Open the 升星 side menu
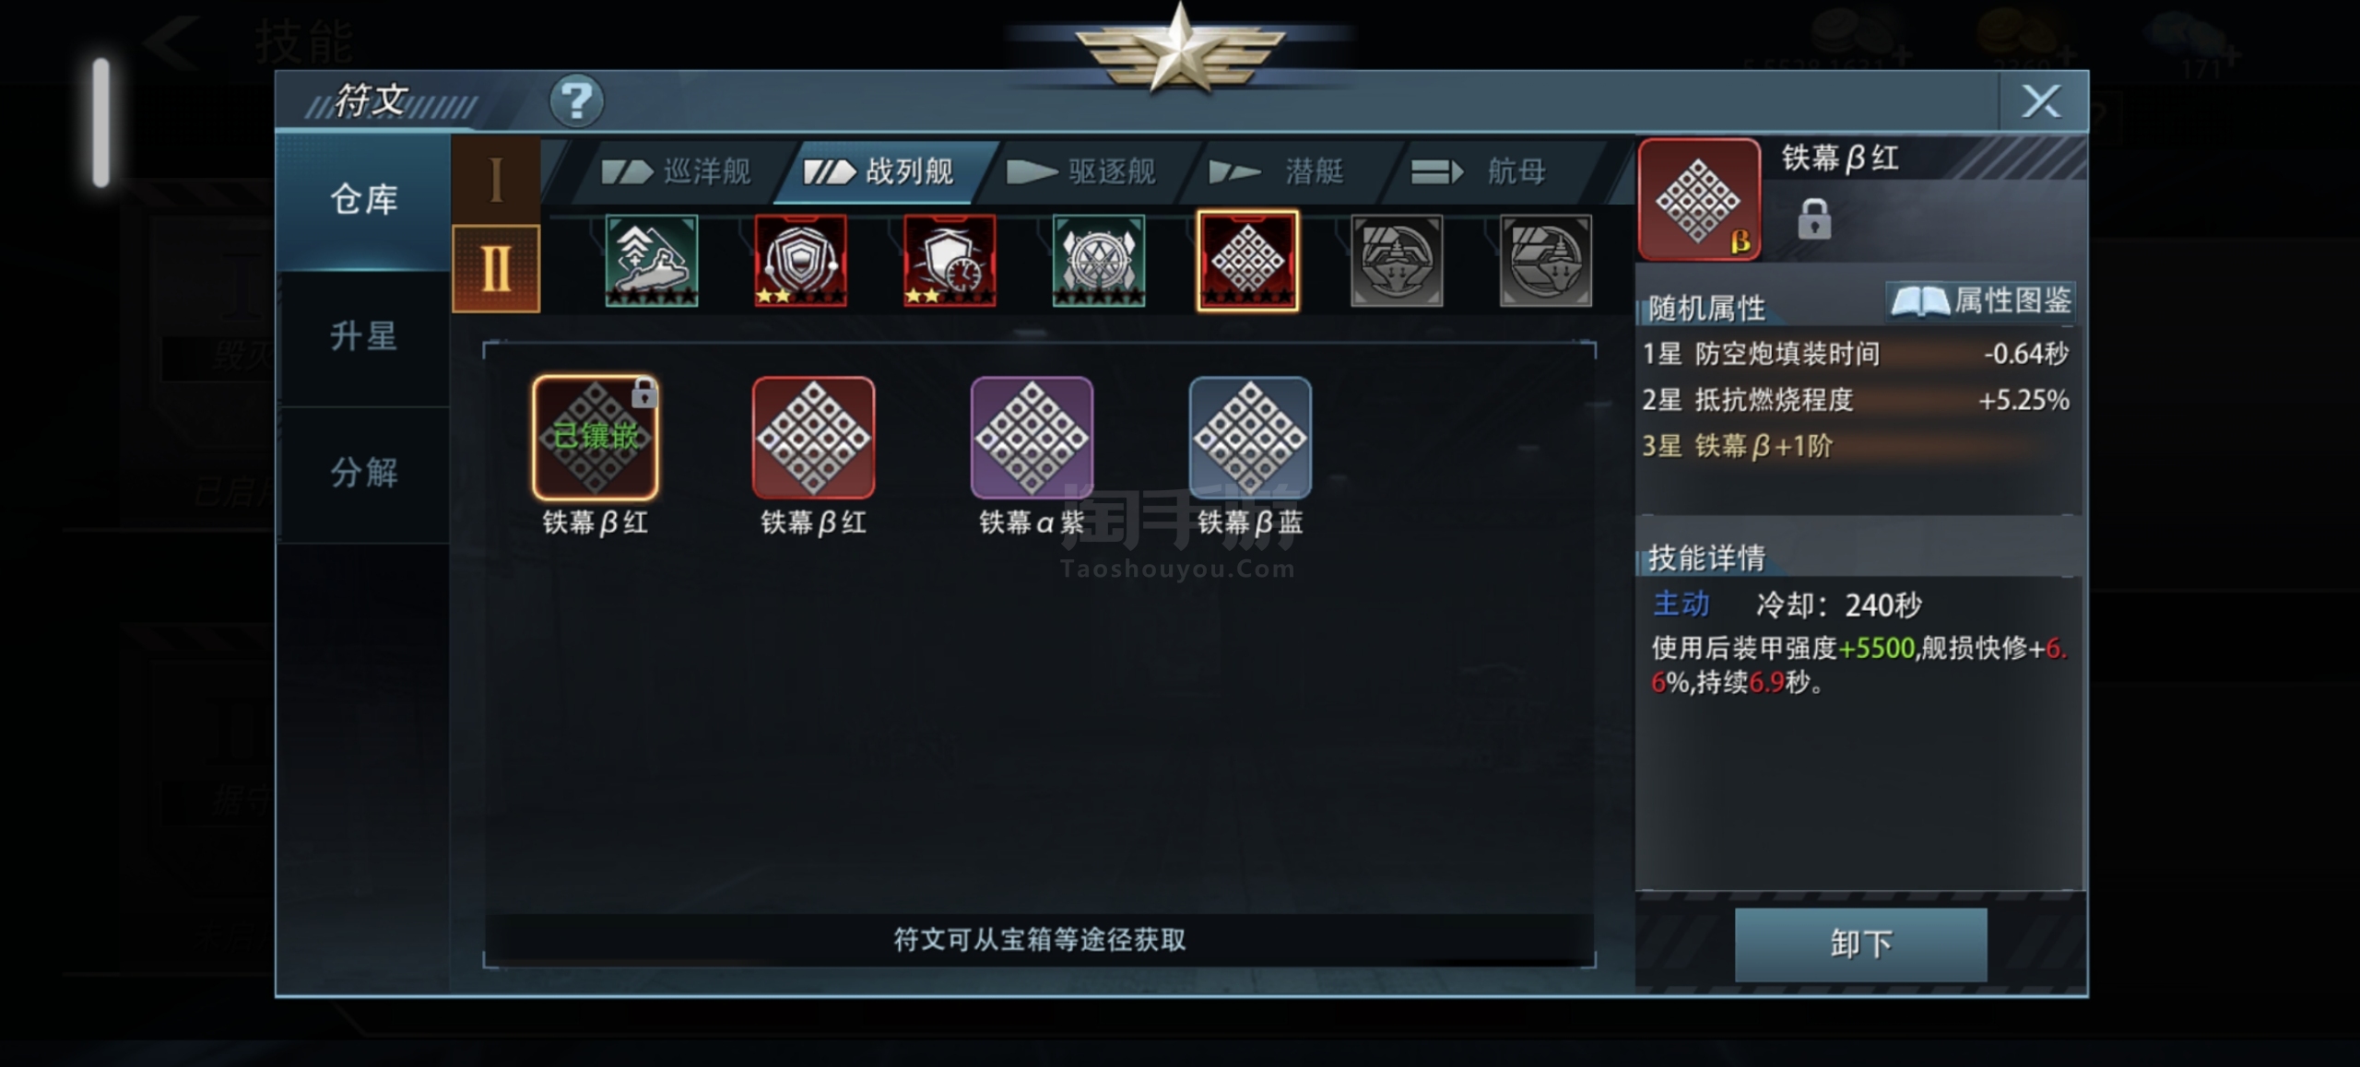The height and width of the screenshot is (1067, 2360). point(363,337)
